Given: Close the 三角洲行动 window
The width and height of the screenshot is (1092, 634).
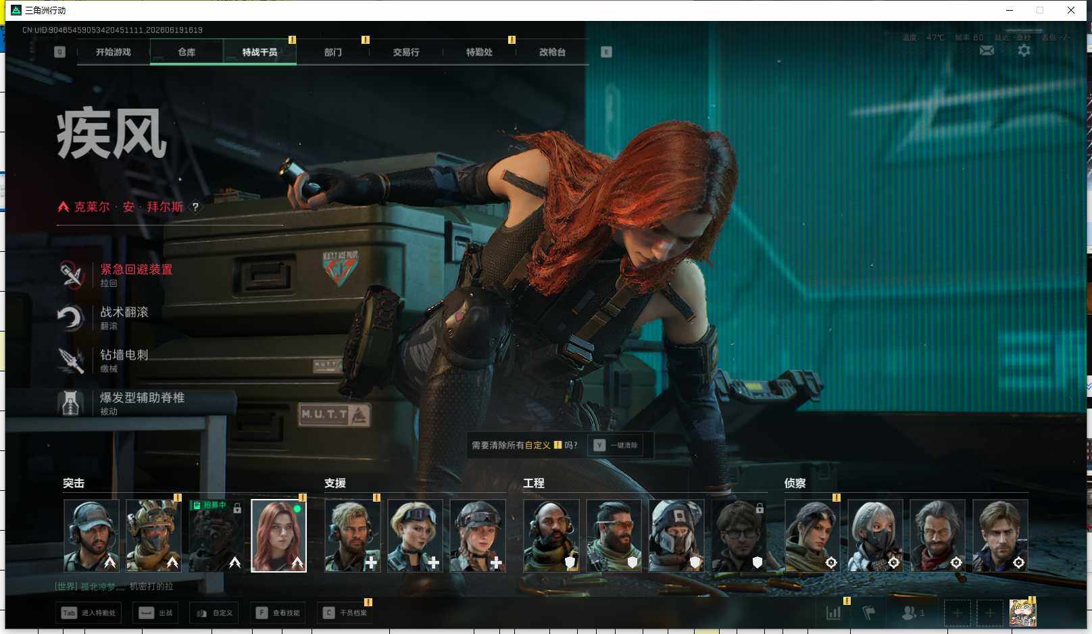Looking at the screenshot, I should coord(1071,10).
